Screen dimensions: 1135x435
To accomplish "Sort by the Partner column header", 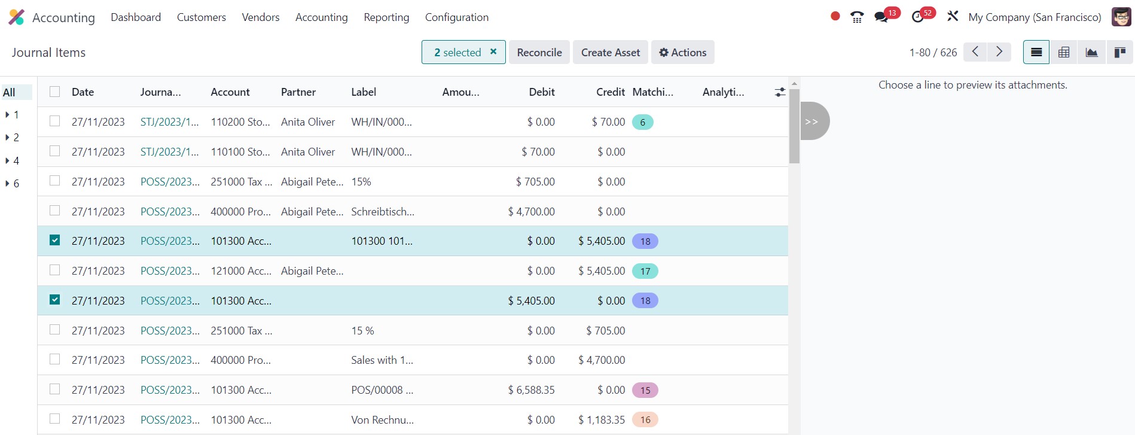I will 298,92.
